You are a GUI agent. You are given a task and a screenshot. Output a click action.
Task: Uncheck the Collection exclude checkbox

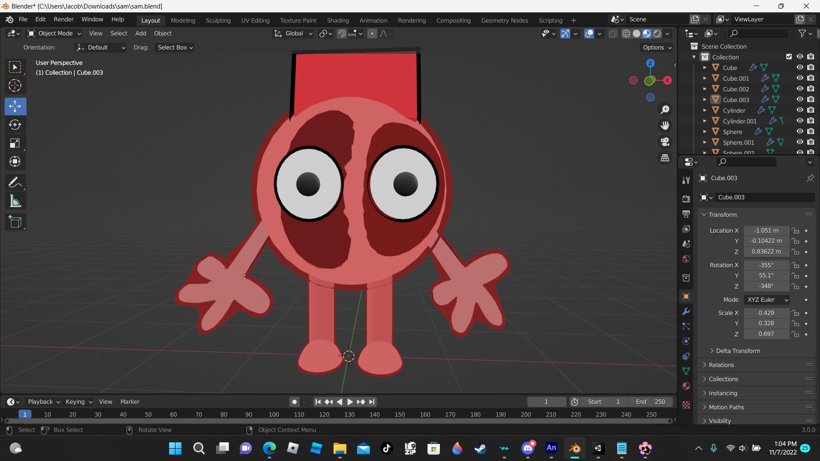[789, 57]
